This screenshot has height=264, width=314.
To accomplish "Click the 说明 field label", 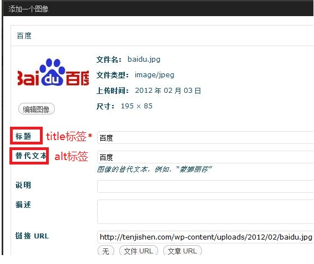I will pos(23,185).
